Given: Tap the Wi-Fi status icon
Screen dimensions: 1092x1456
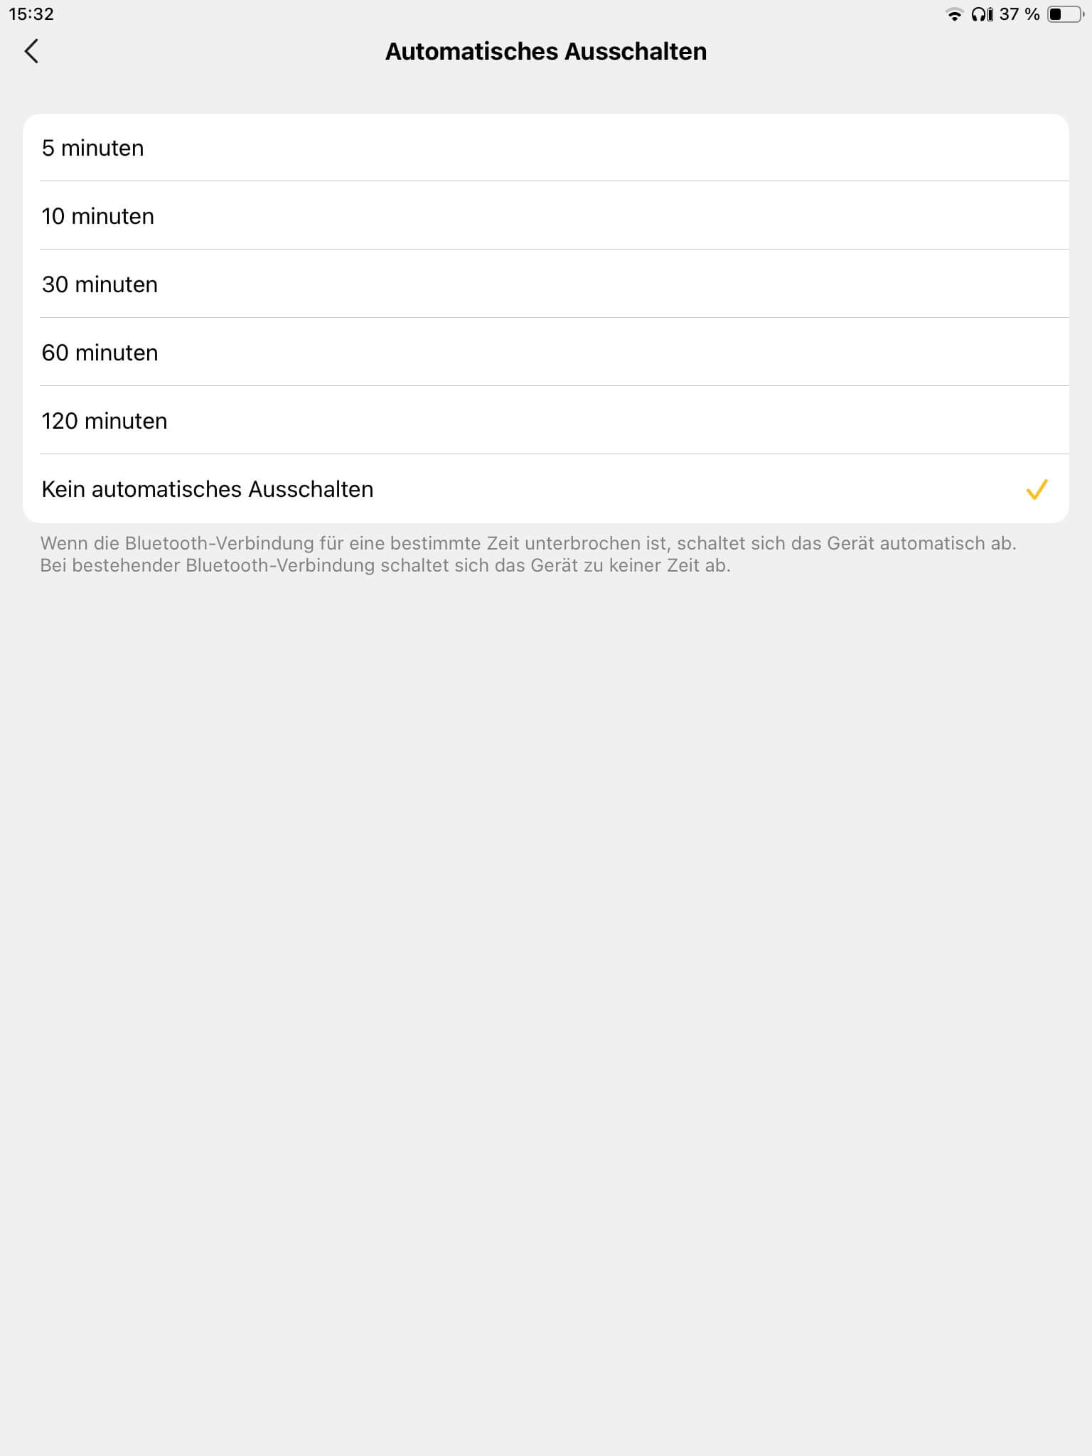Looking at the screenshot, I should tap(954, 14).
